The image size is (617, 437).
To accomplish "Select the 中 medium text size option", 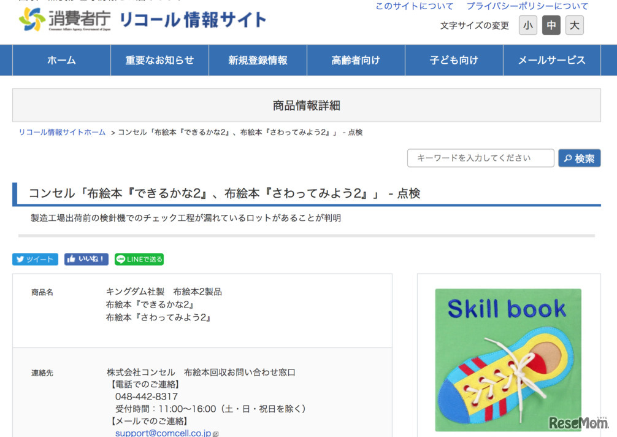I will (551, 25).
